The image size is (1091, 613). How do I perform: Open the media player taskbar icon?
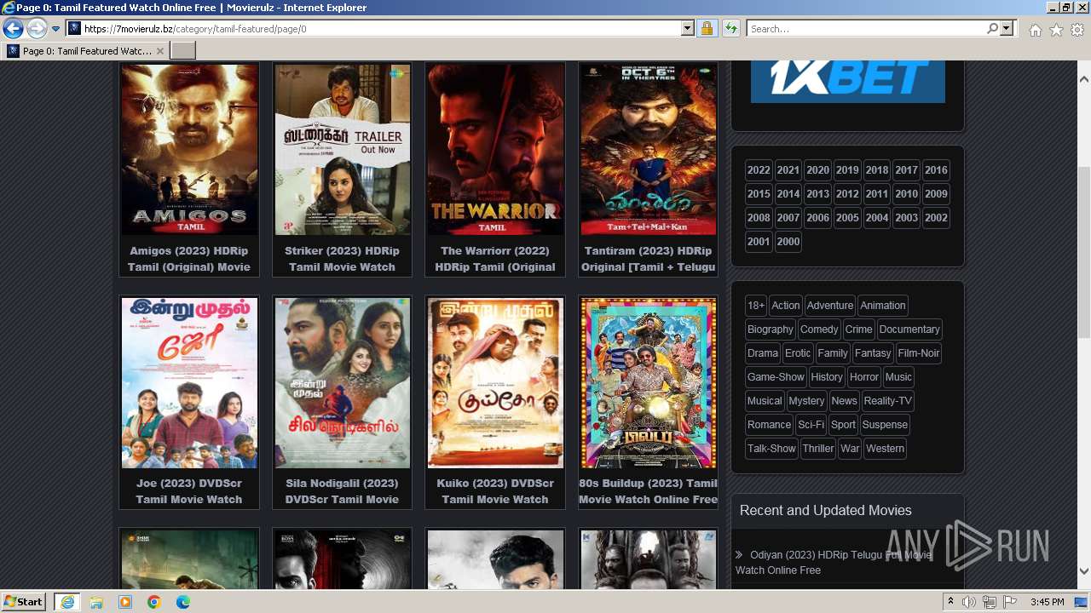(x=125, y=602)
